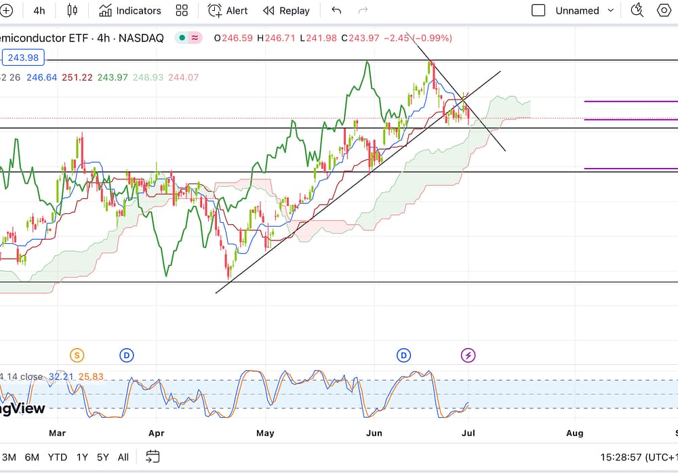
Task: Click the add symbol plus icon
Action: point(6,10)
